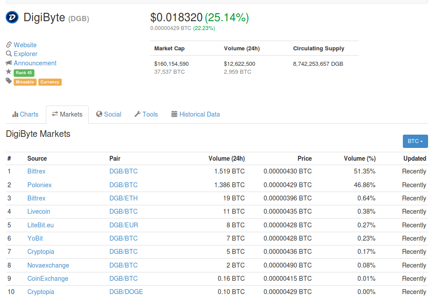Click the Volume (%) column header
443x298 pixels.
[360, 158]
